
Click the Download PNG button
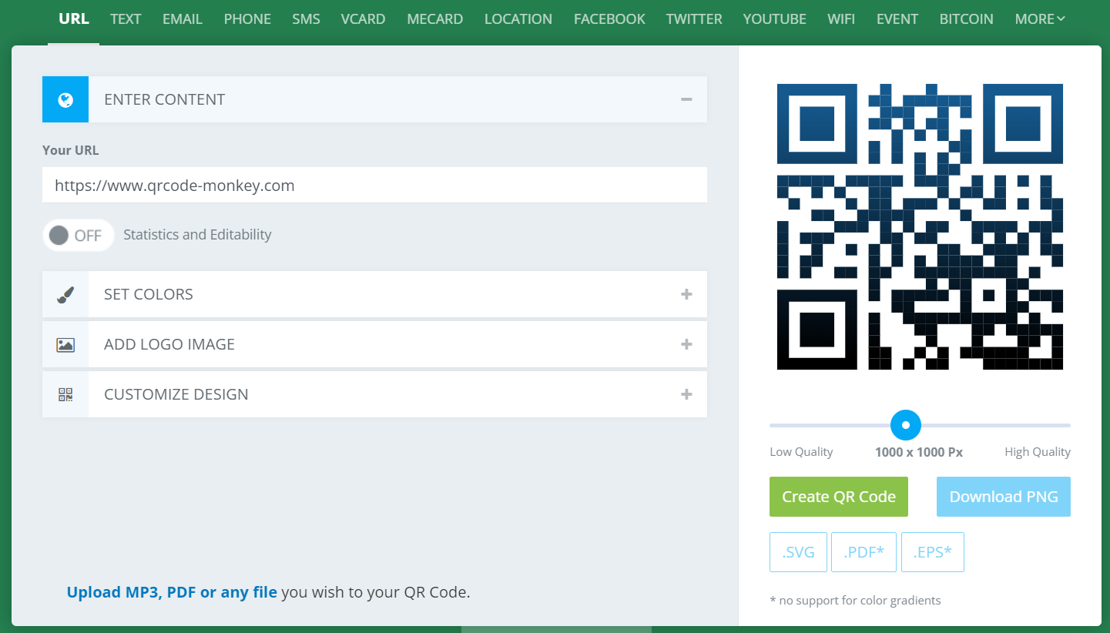(1004, 497)
